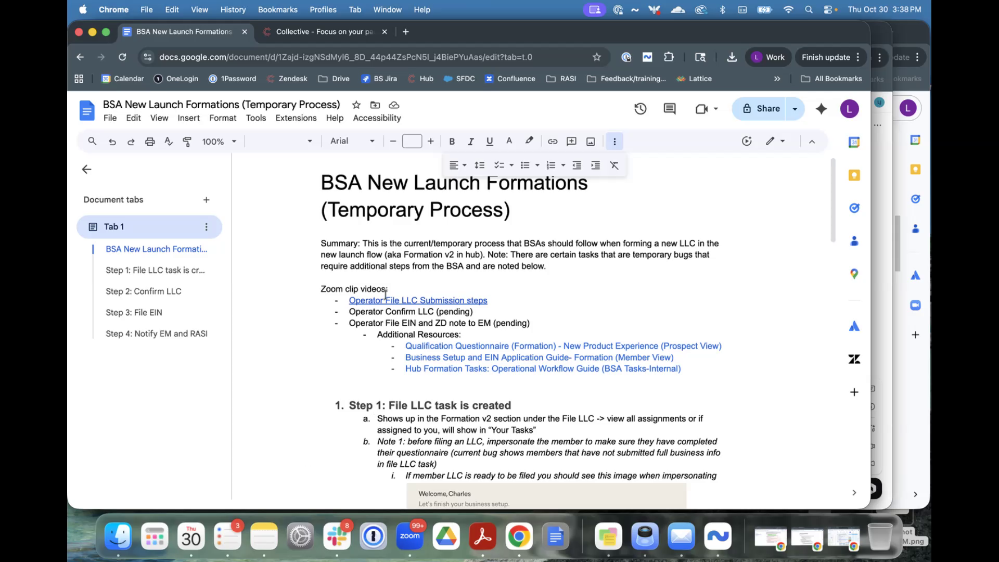
Task: Open the Gemini sparkle icon
Action: pos(821,109)
